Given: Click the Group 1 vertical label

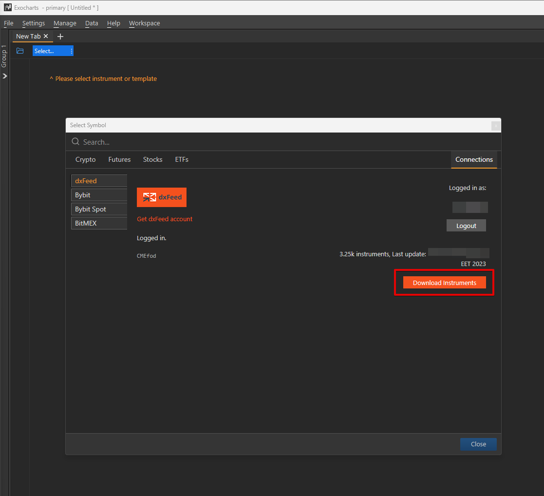Looking at the screenshot, I should click(4, 56).
